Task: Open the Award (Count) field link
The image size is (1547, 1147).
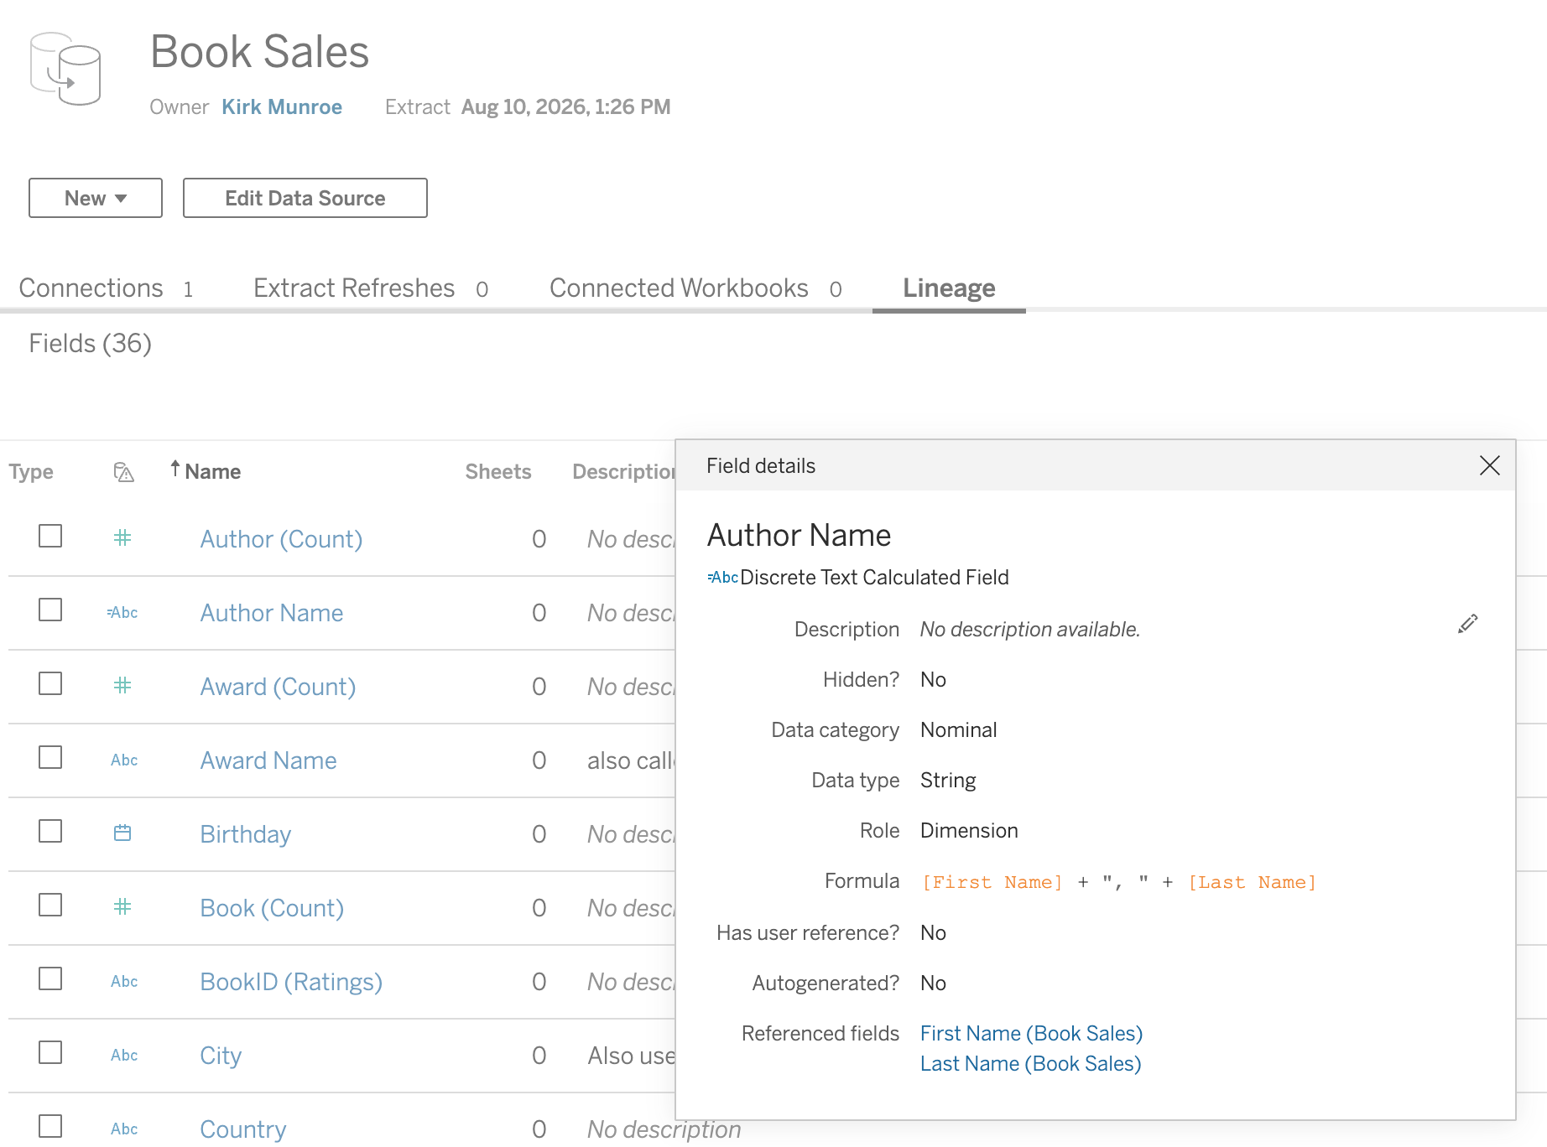Action: tap(278, 687)
